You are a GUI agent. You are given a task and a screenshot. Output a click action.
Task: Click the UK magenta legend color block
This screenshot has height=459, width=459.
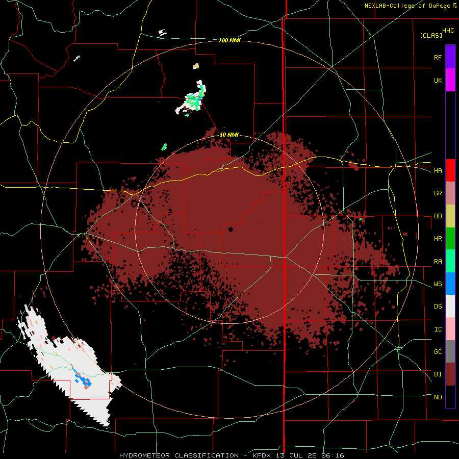[450, 80]
